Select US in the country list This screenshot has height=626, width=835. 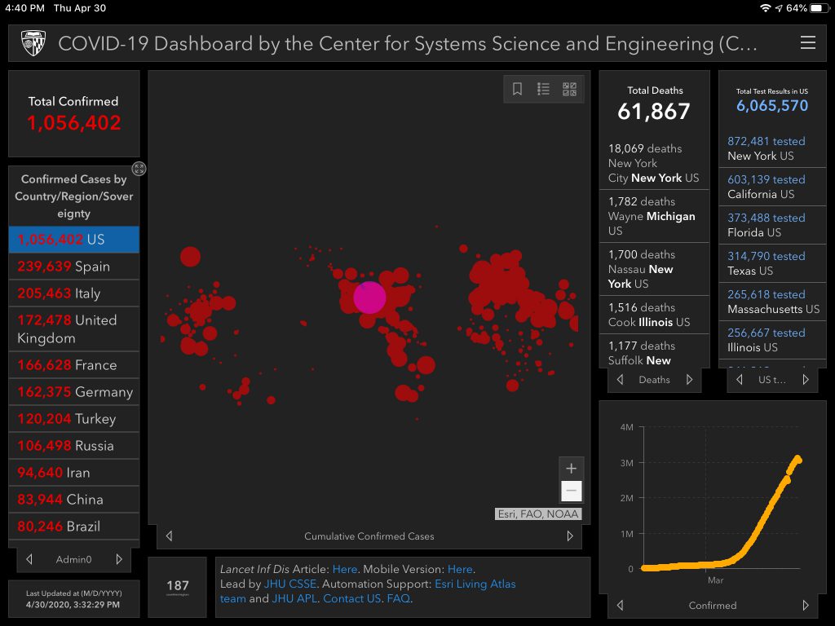point(73,240)
